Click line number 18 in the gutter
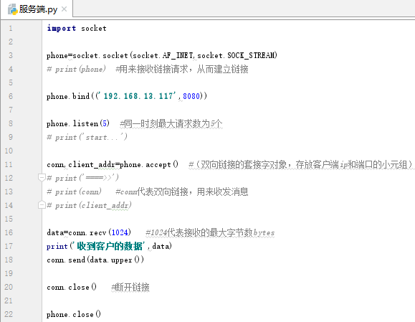Image resolution: width=415 pixels, height=322 pixels. [x=9, y=260]
